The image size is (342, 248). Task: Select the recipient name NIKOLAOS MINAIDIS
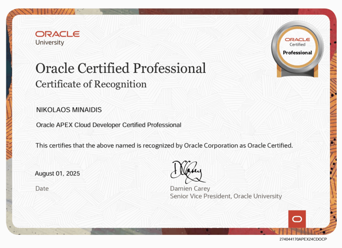69,110
